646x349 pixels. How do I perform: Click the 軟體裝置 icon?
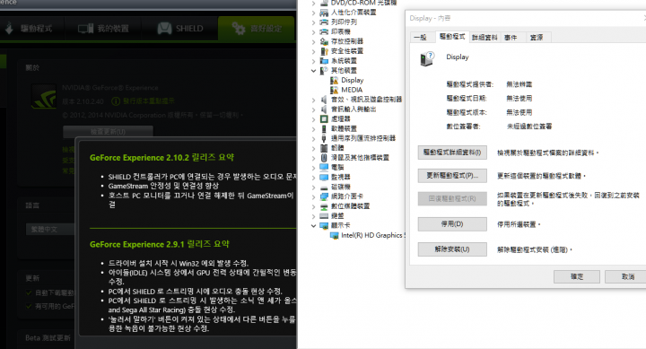[x=324, y=128]
